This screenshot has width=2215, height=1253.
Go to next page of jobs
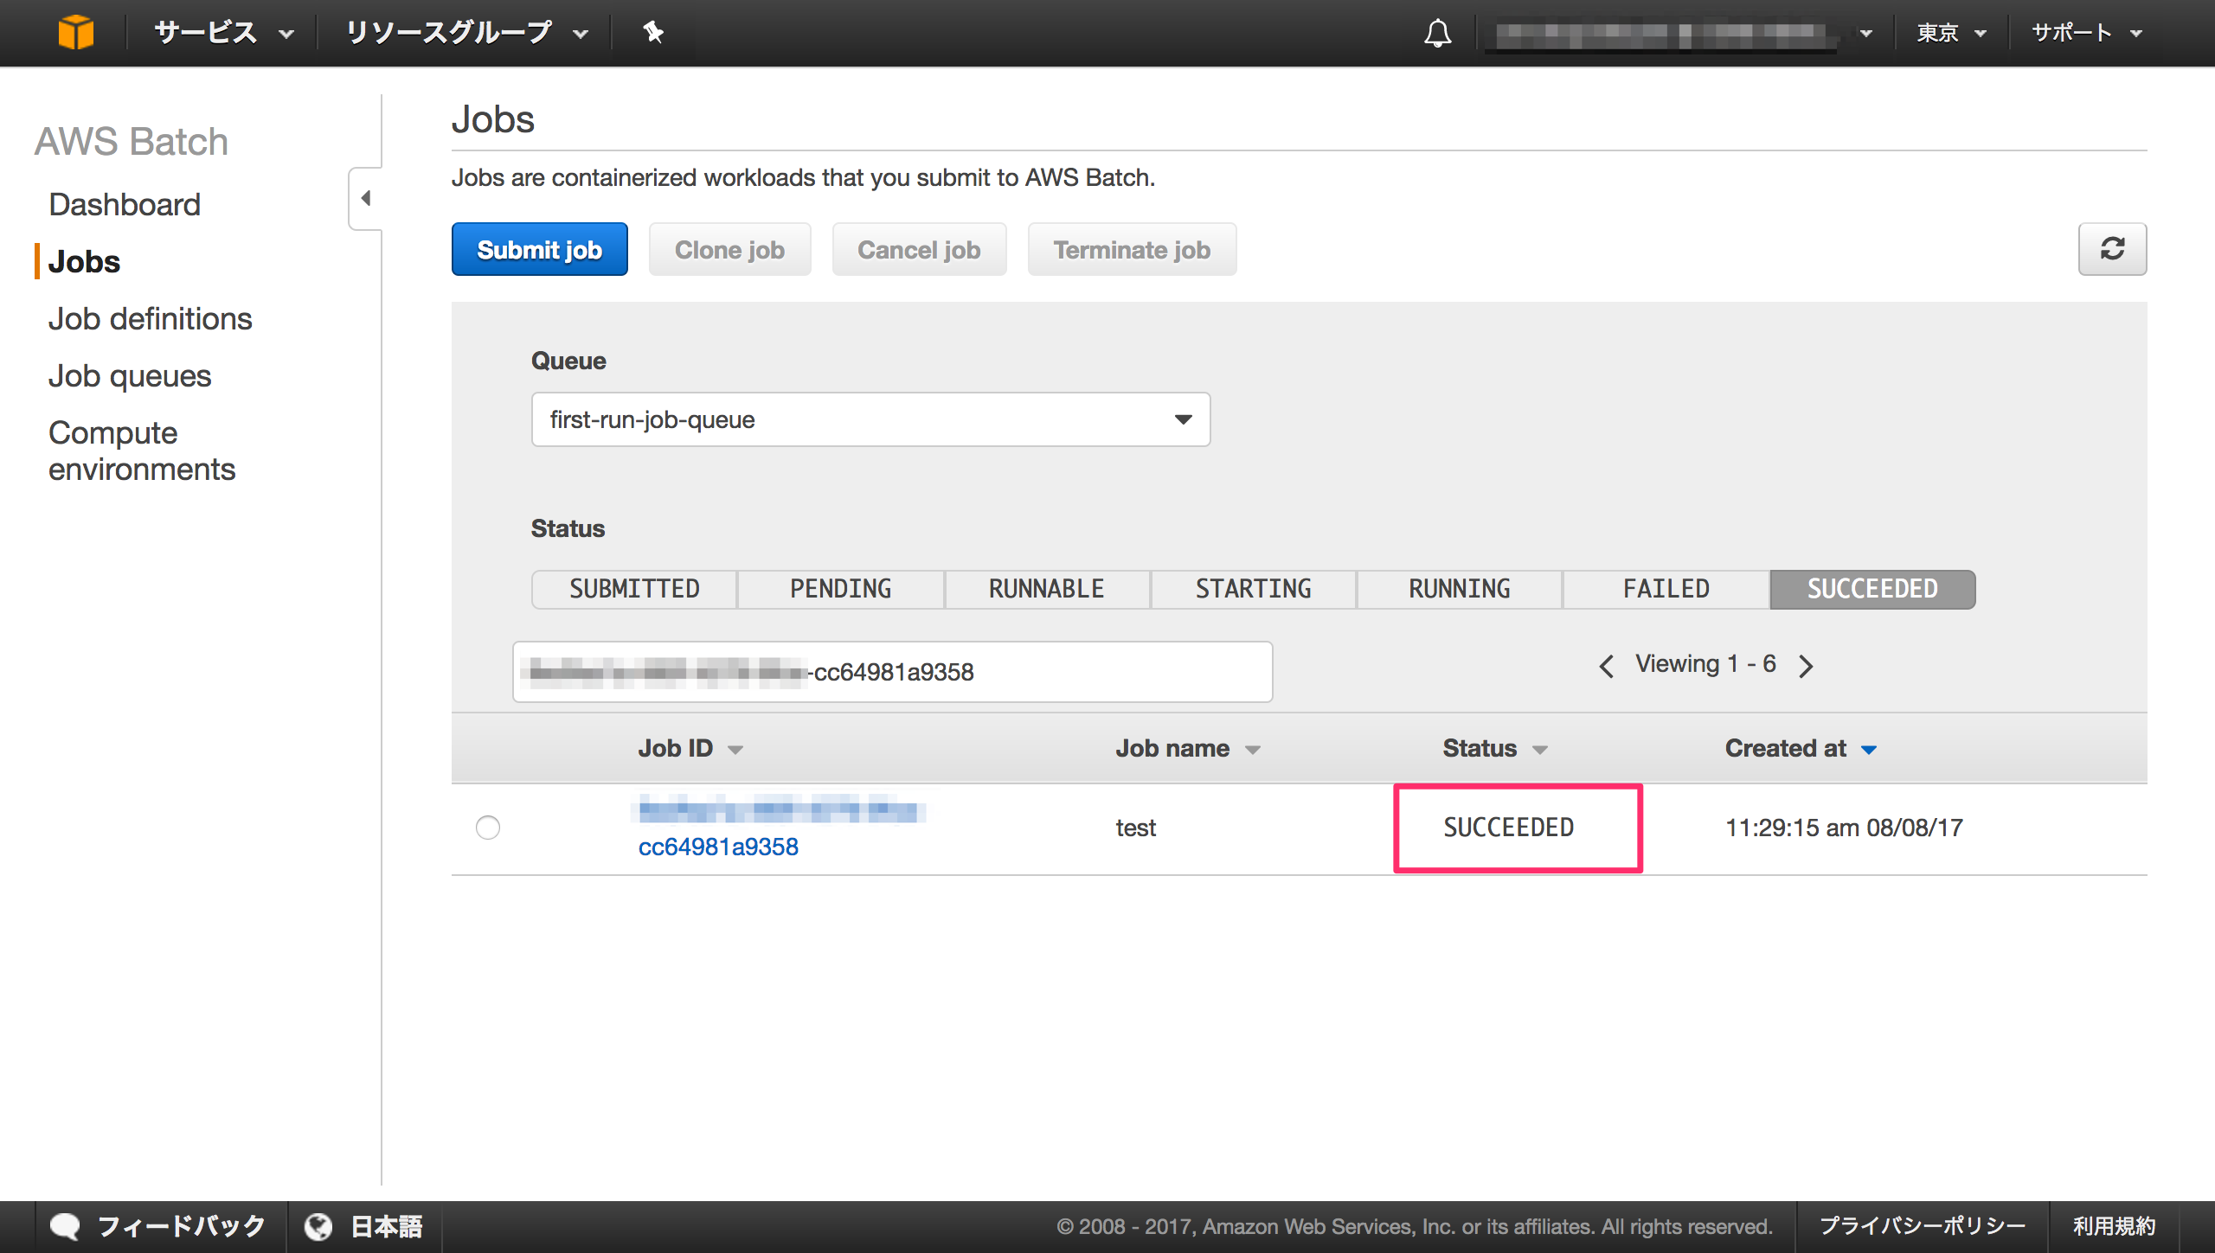[x=1807, y=665]
